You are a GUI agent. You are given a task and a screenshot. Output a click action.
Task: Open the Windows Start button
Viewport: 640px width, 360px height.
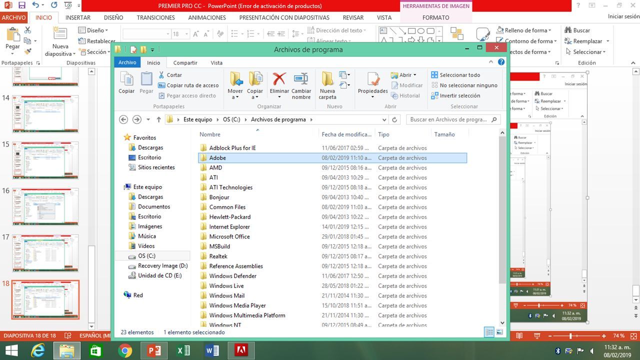tap(11, 350)
